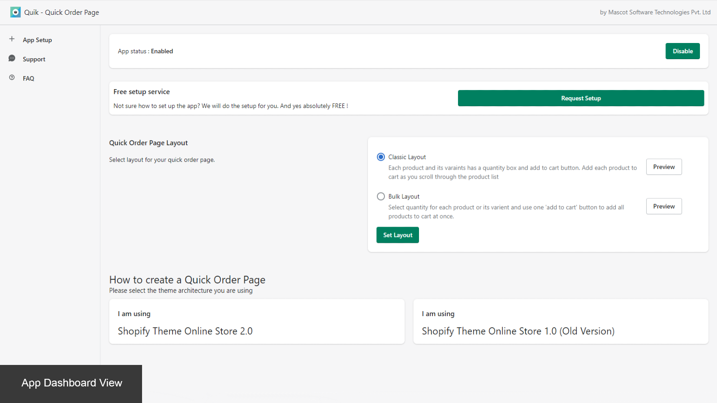The width and height of the screenshot is (717, 403).
Task: Click the Quik app logo icon
Action: (15, 12)
